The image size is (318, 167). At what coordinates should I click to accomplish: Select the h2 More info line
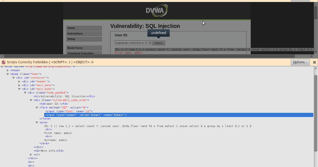(49, 151)
